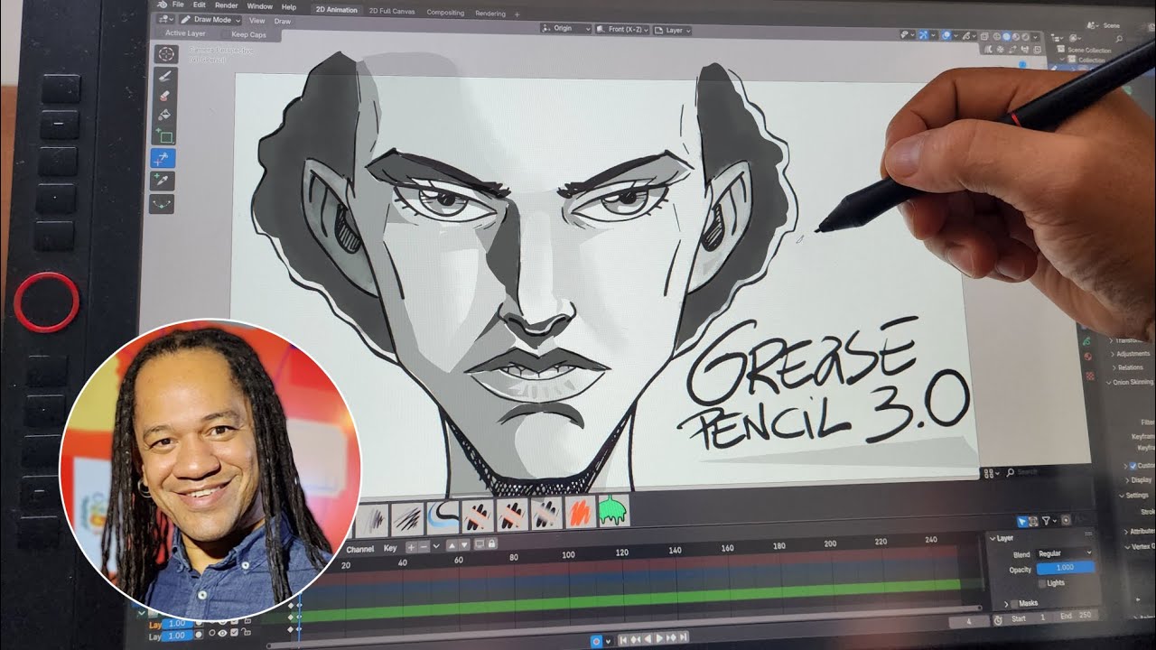Open the editor type dropdown
Image resolution: width=1156 pixels, height=650 pixels.
pyautogui.click(x=165, y=18)
